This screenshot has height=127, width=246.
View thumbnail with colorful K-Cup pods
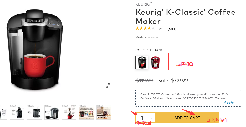point(86,112)
